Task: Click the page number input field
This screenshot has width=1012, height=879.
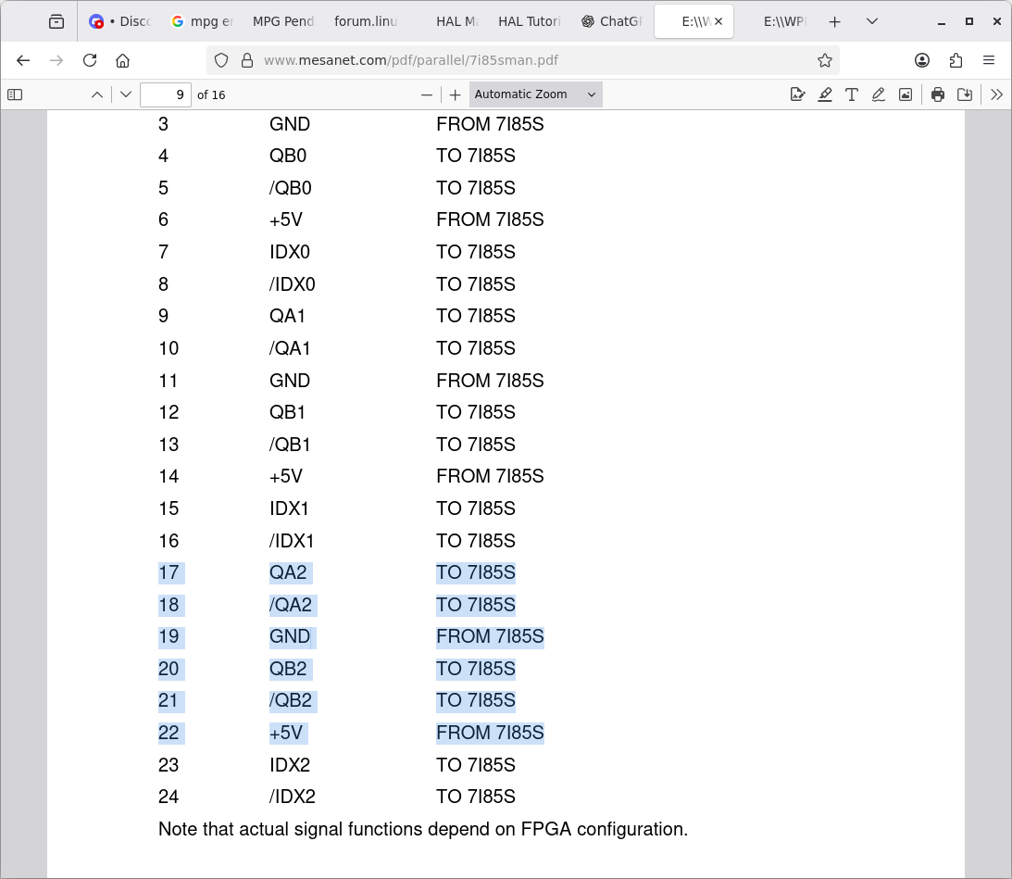Action: [166, 94]
